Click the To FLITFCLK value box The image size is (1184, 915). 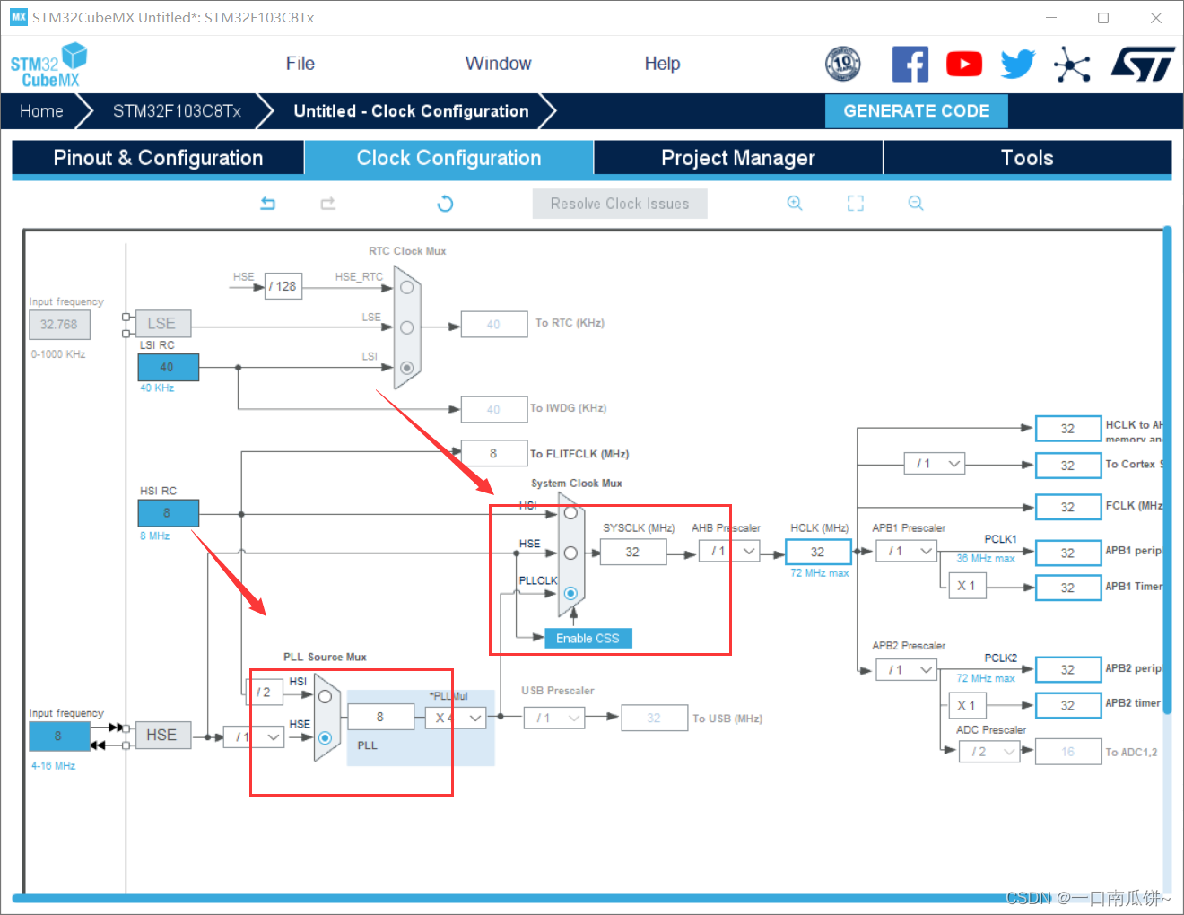point(494,453)
